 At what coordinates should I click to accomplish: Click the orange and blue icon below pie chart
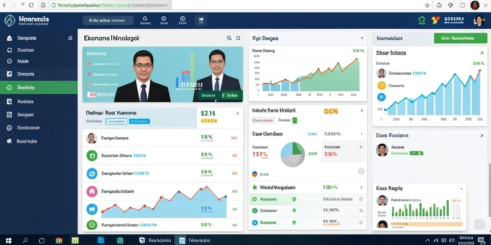tap(255, 174)
